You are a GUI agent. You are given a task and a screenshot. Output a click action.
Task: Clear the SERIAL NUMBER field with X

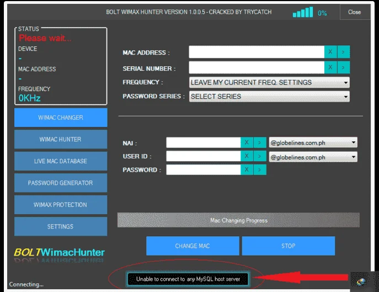pyautogui.click(x=330, y=67)
